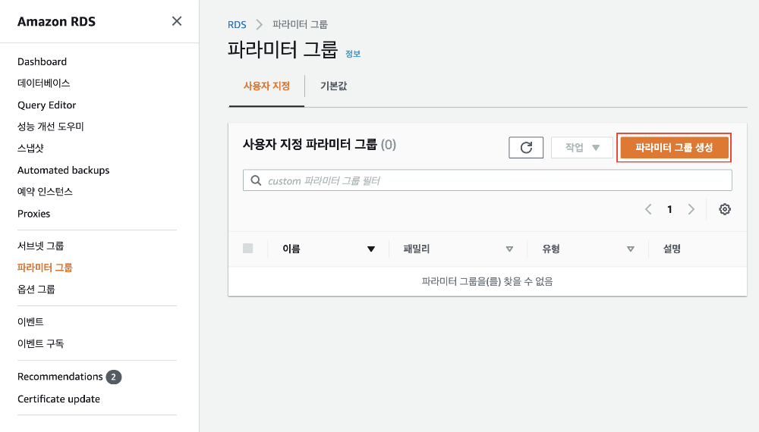Image resolution: width=759 pixels, height=432 pixels.
Task: Open 서브넷 그룹 in the sidebar
Action: point(41,246)
